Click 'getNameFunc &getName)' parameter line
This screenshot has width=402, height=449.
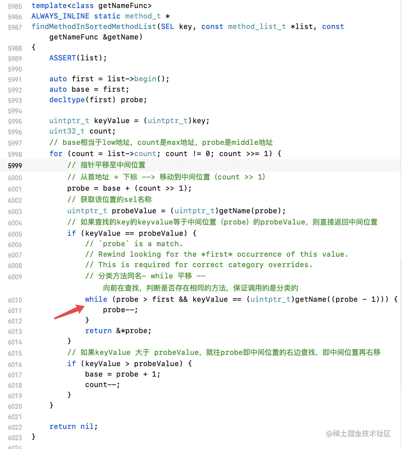tap(96, 37)
